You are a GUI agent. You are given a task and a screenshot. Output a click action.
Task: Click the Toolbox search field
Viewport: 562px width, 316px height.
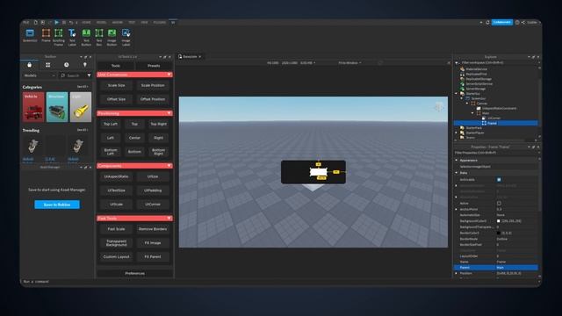click(74, 75)
